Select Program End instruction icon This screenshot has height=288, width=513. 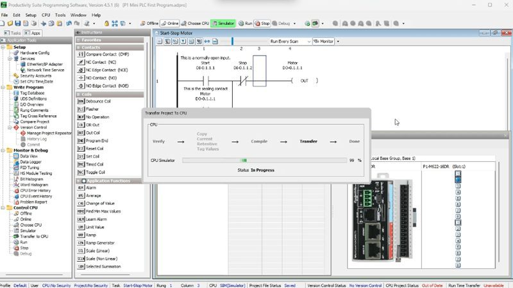tap(81, 141)
